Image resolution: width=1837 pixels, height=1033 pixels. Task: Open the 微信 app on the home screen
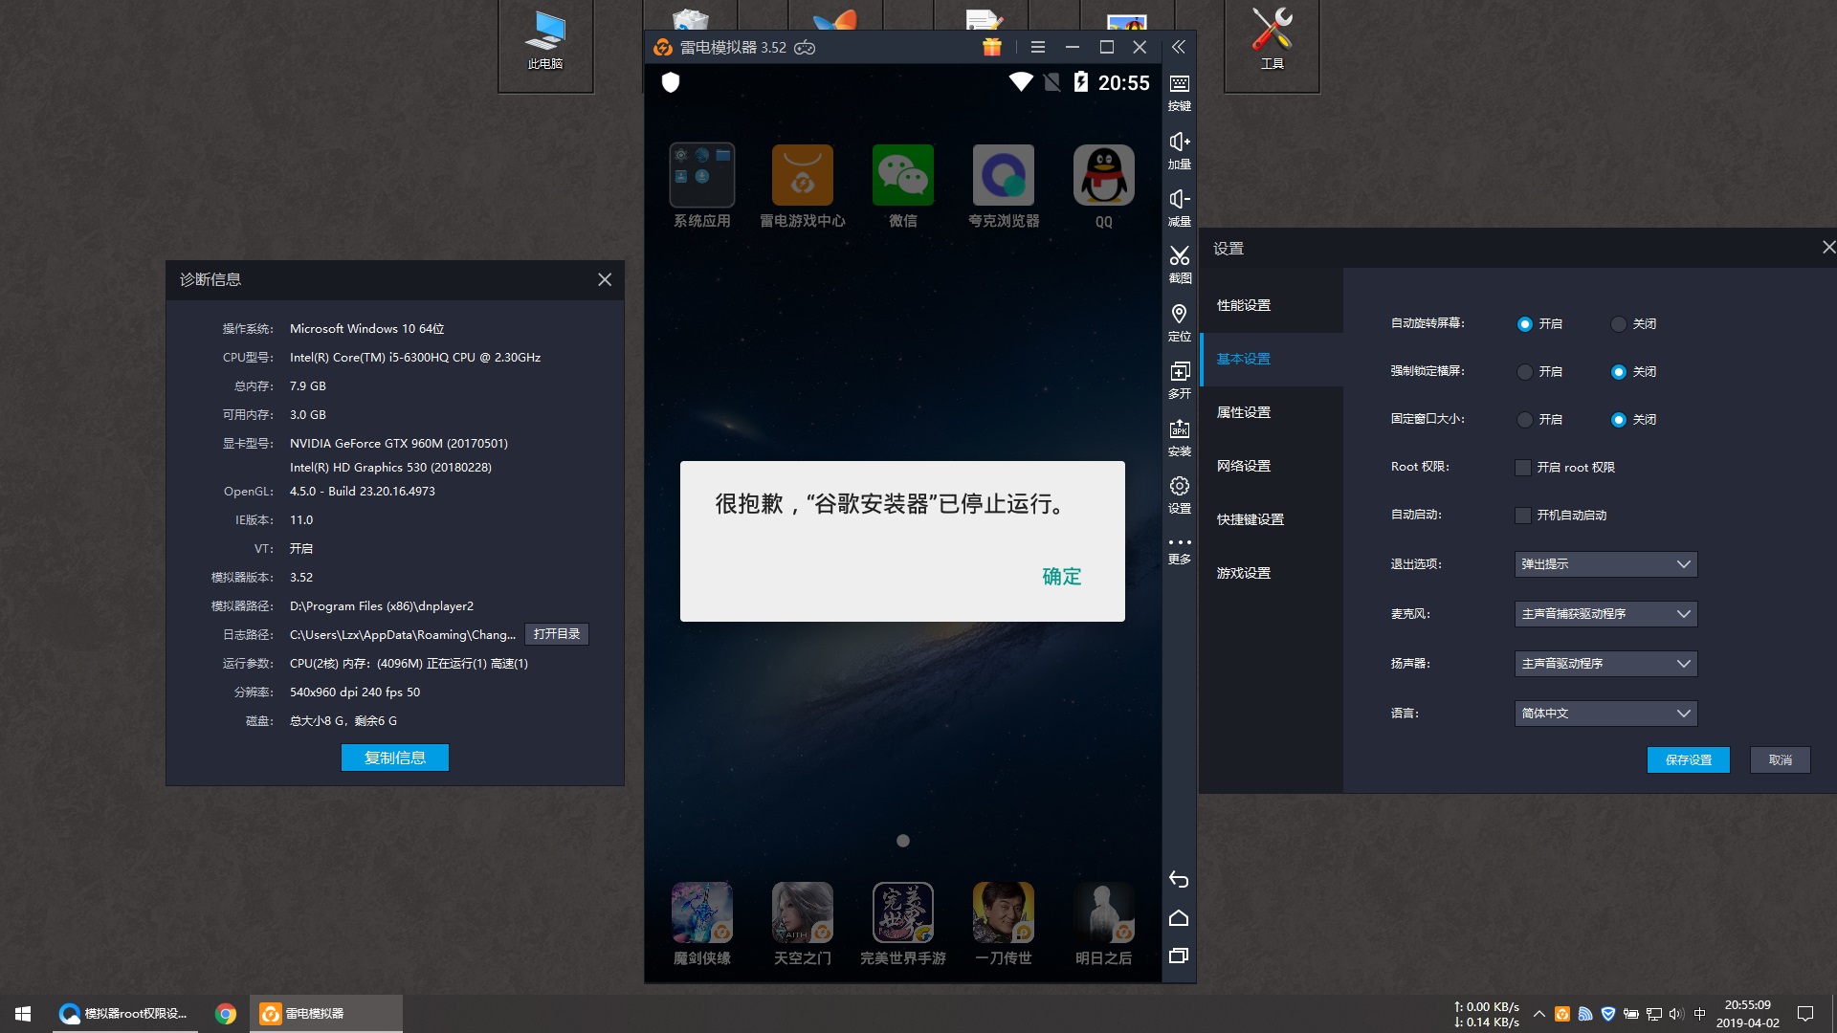902,176
